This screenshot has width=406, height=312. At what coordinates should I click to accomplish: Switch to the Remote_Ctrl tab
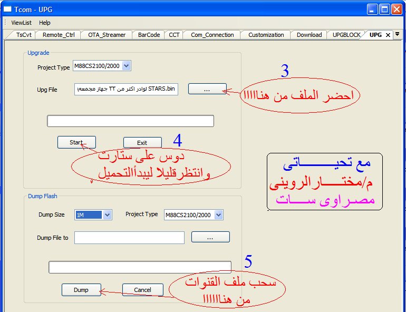click(x=59, y=35)
